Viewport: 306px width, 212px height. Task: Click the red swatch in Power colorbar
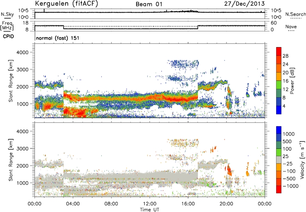pyautogui.click(x=279, y=51)
